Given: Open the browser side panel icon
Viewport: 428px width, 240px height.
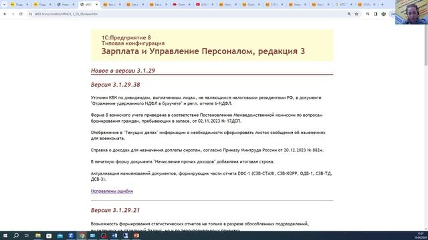Looking at the screenshot, I should tap(376, 14).
